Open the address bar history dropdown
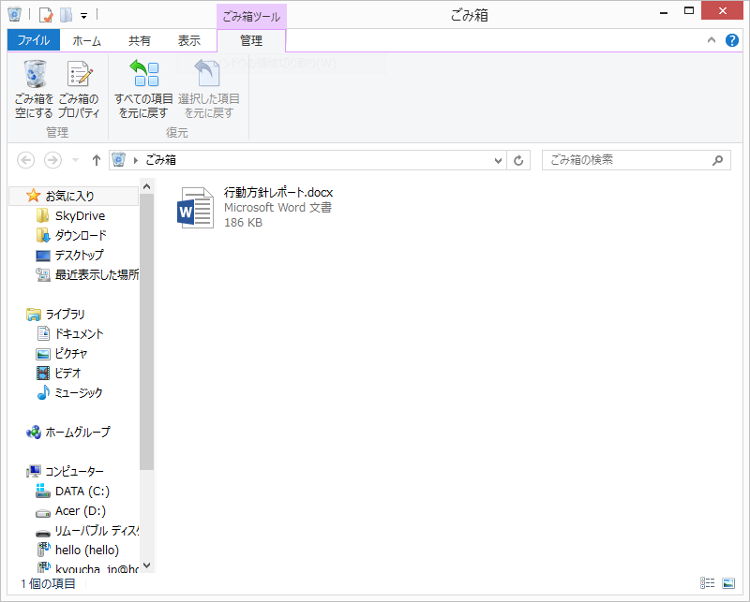Image resolution: width=750 pixels, height=602 pixels. coord(500,160)
